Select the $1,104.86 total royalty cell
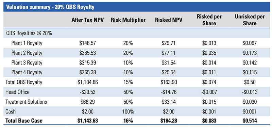The image size is (272, 128). [88, 82]
